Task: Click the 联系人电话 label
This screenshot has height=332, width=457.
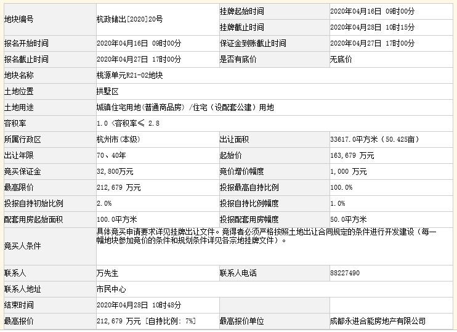Action: click(238, 273)
